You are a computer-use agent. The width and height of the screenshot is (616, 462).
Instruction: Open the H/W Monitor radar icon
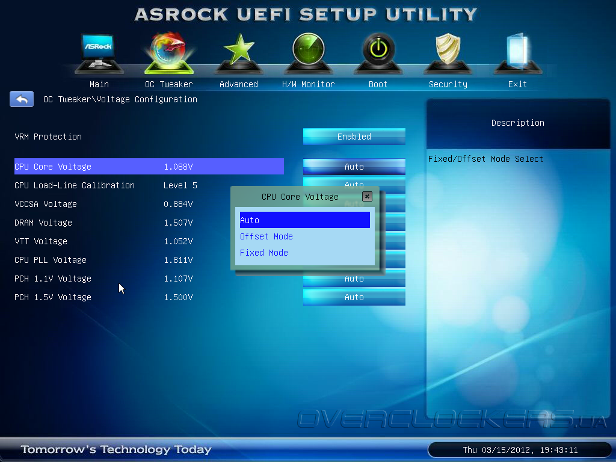pos(309,53)
